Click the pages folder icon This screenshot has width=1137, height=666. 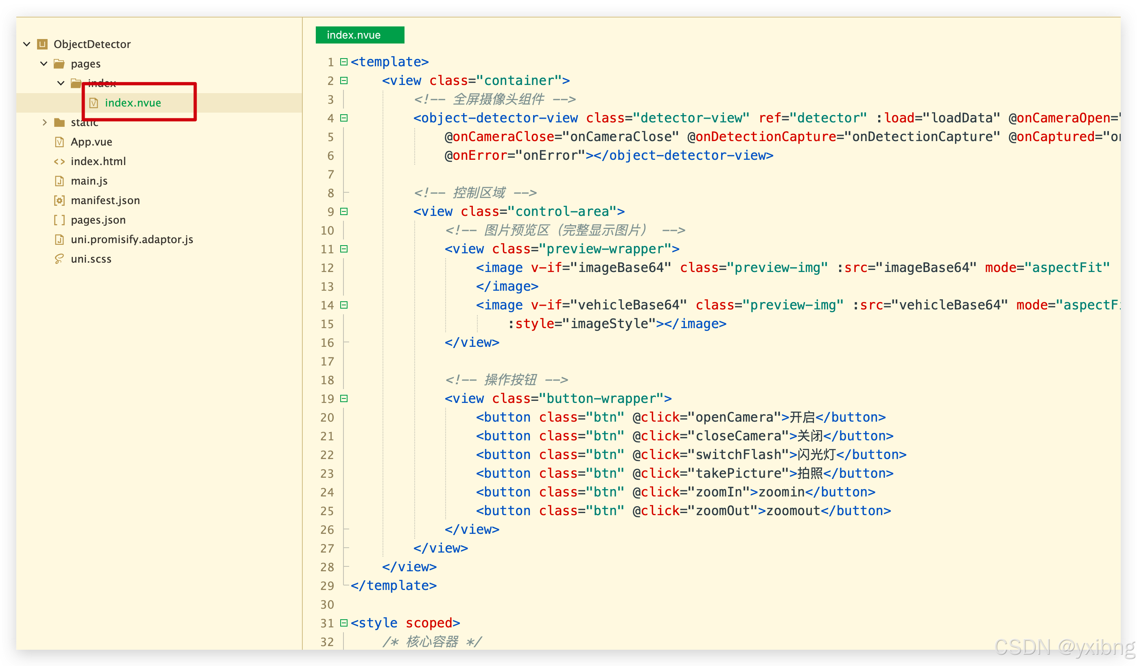(x=59, y=63)
